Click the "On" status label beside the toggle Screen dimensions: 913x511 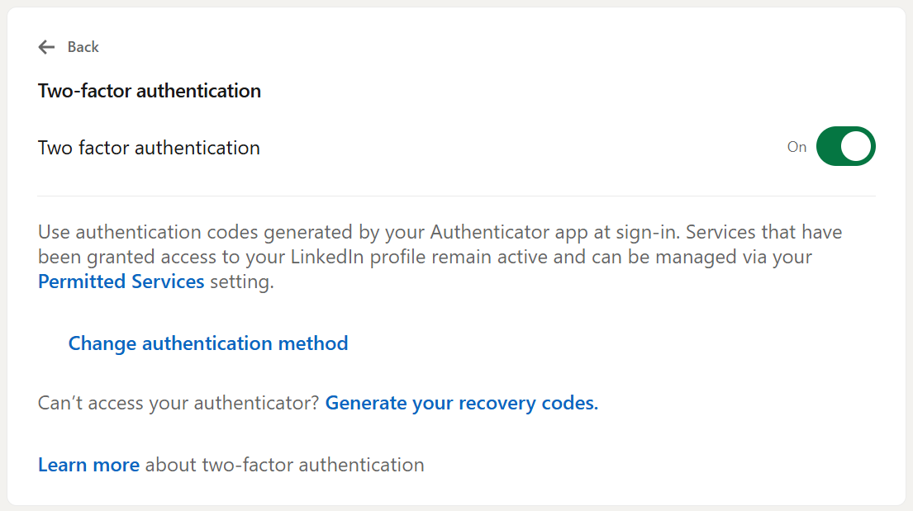click(796, 147)
